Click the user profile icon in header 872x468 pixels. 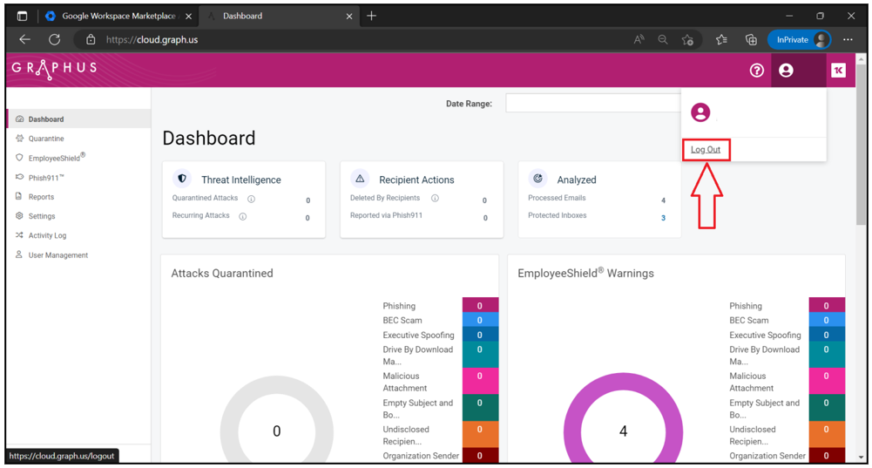pos(786,70)
